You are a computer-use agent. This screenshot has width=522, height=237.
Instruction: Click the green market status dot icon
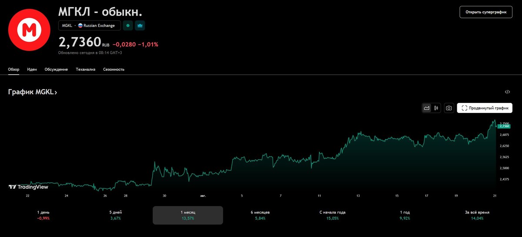pyautogui.click(x=128, y=26)
